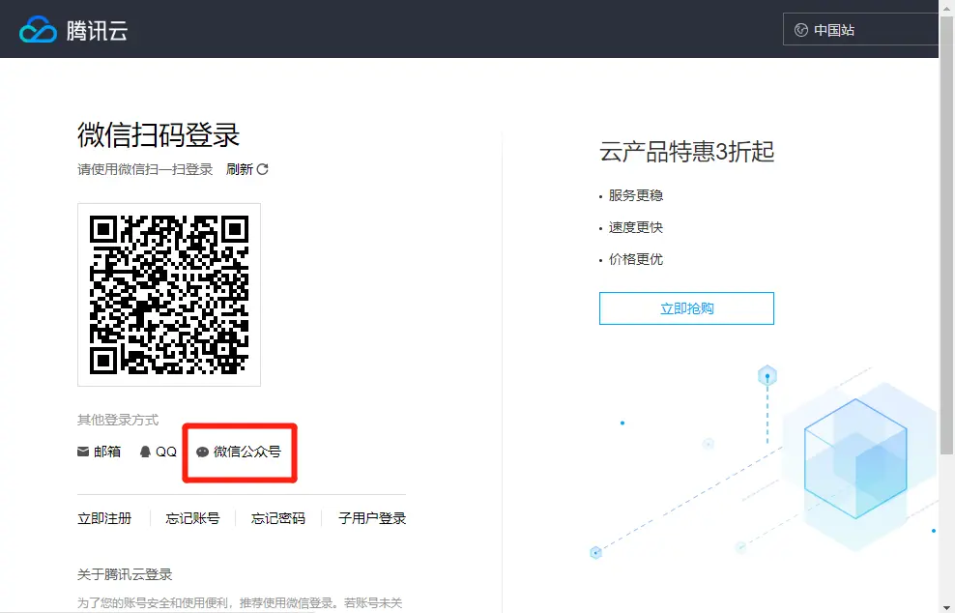
Task: Click the circular refresh arrow icon
Action: pos(263,169)
